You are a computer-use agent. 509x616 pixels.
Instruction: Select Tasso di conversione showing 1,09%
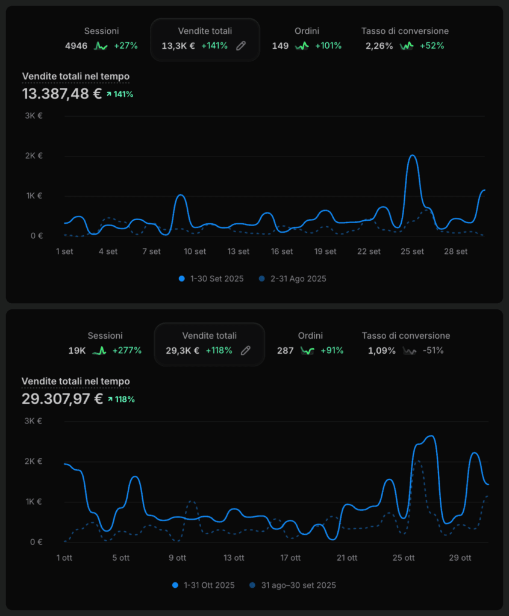tap(406, 343)
